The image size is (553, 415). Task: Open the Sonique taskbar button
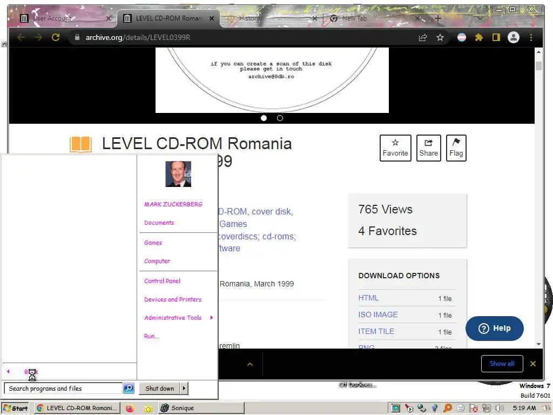201,409
